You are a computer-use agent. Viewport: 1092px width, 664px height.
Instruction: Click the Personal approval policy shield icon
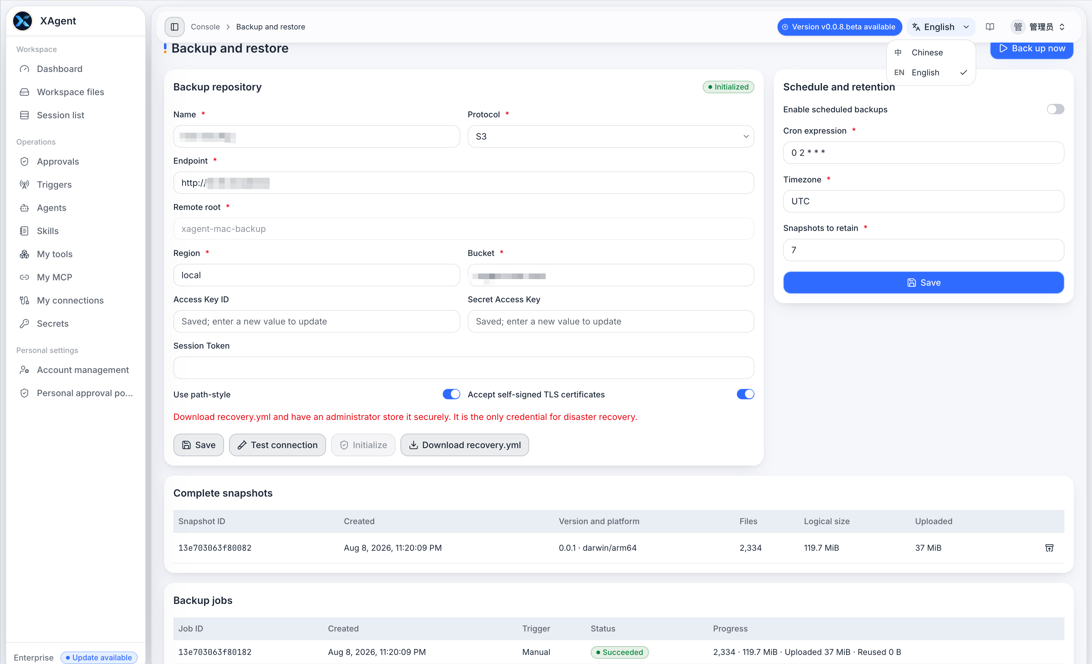[24, 393]
